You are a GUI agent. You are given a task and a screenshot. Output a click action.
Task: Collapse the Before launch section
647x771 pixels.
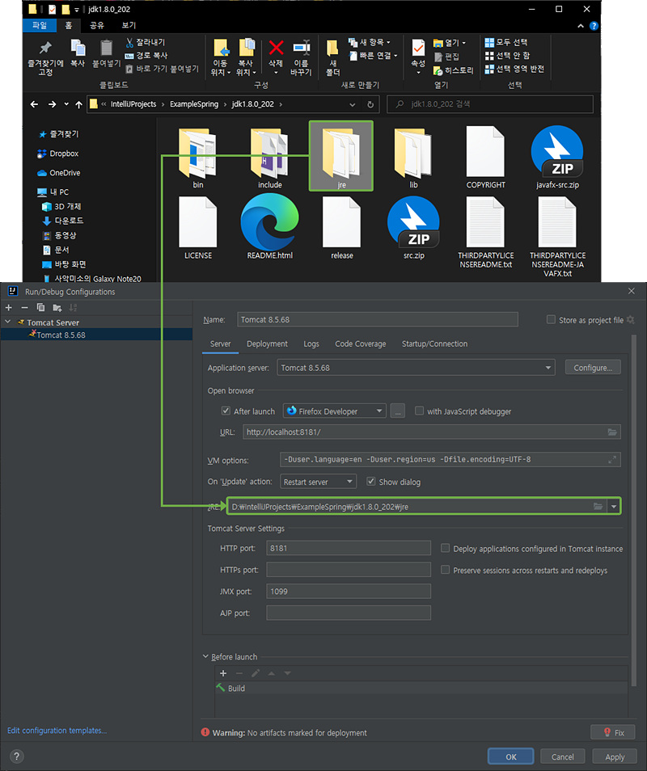pos(205,656)
